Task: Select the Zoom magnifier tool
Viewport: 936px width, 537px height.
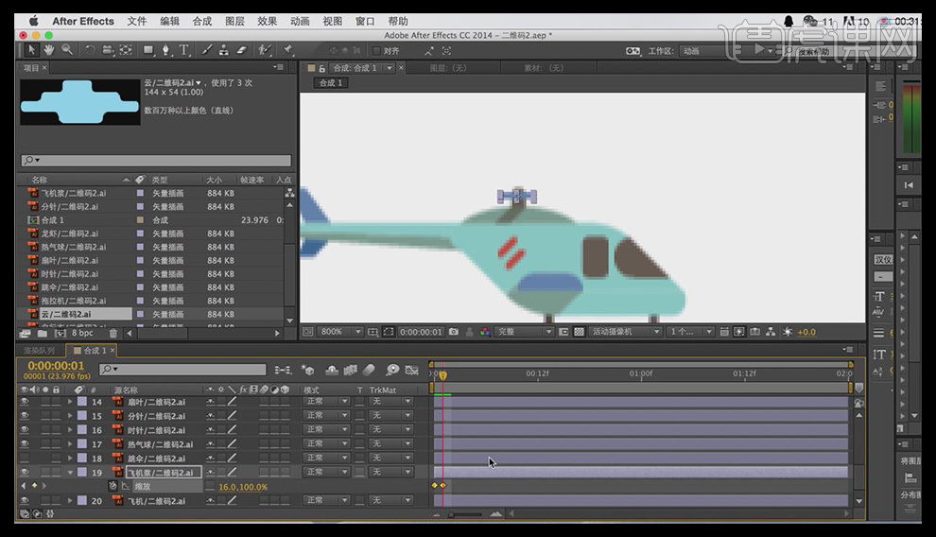Action: tap(66, 50)
